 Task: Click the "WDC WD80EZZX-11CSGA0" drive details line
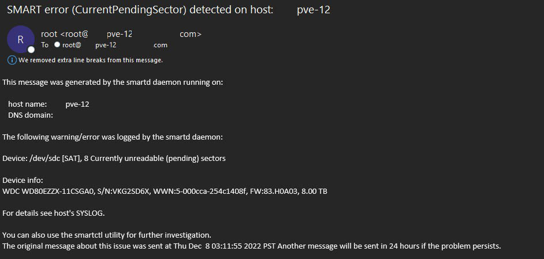[x=165, y=191]
